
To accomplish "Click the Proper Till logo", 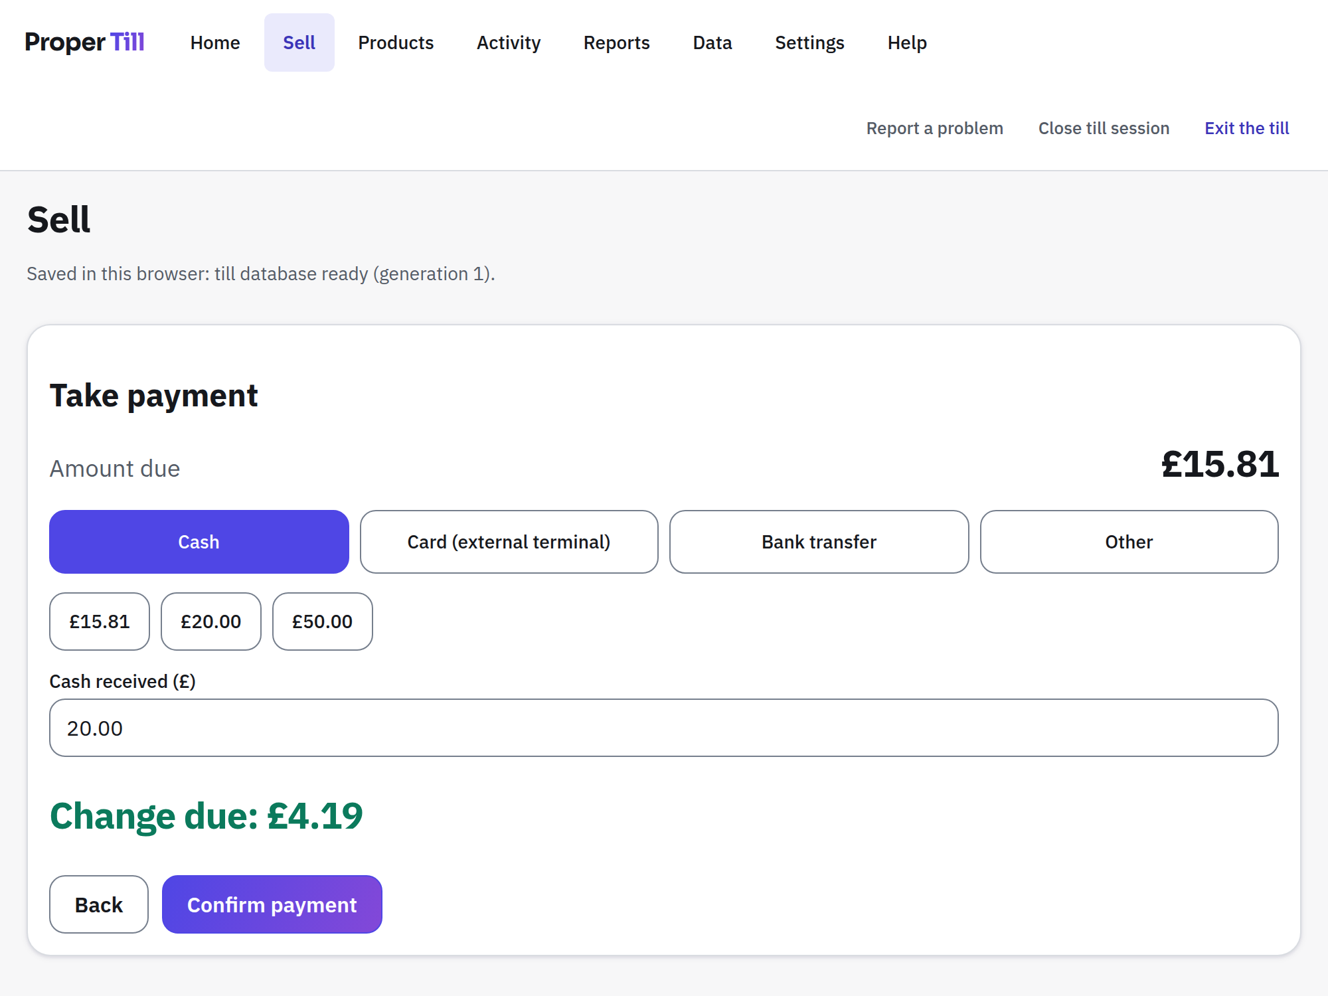I will 84,42.
